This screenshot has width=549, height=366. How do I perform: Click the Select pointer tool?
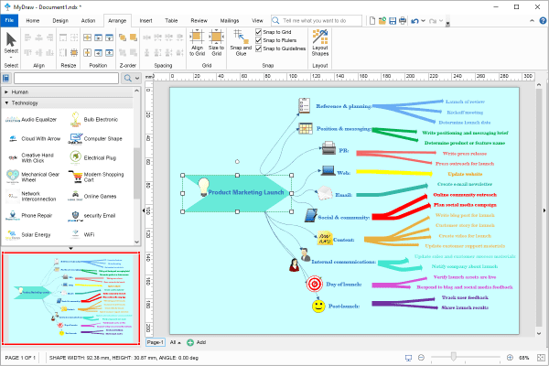[11, 45]
